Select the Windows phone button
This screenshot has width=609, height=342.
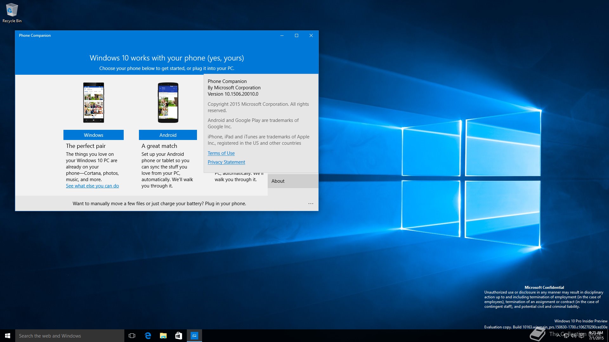click(x=94, y=135)
